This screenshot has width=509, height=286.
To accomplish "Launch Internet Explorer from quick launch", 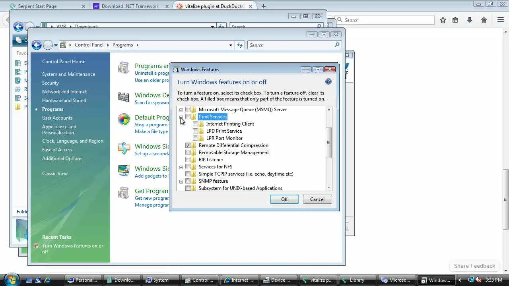I will point(47,280).
